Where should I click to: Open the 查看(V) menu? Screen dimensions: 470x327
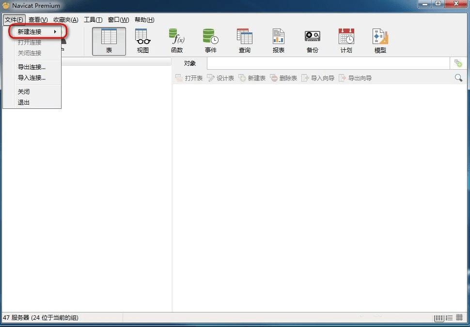[38, 20]
